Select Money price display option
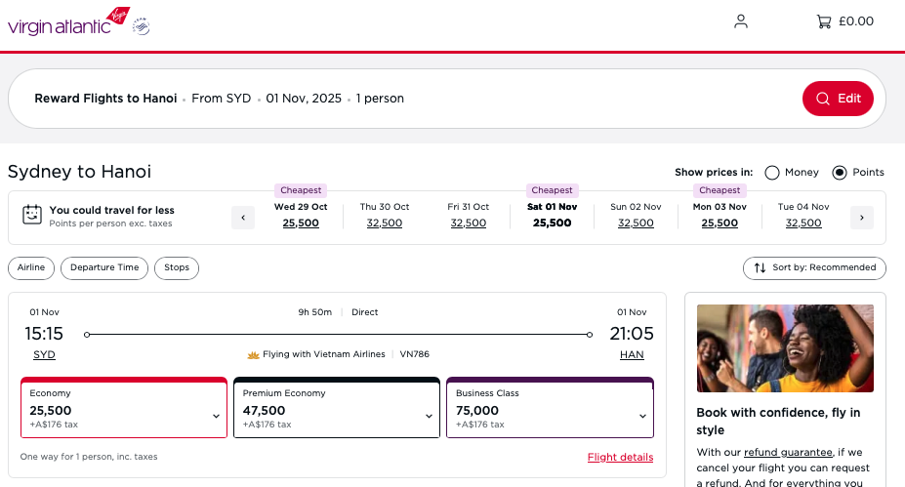This screenshot has height=487, width=905. (771, 173)
